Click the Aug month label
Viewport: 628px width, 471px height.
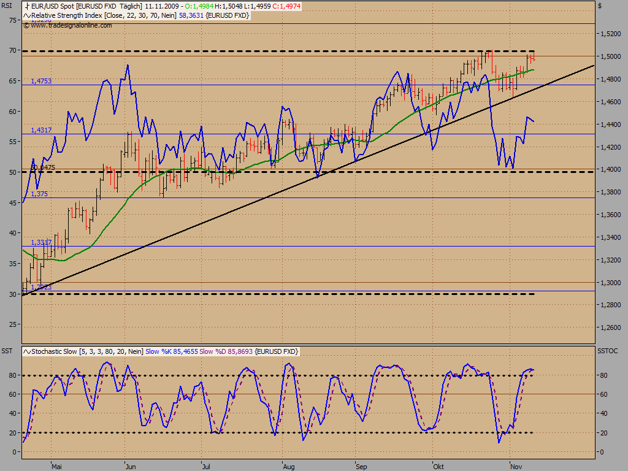coord(289,467)
